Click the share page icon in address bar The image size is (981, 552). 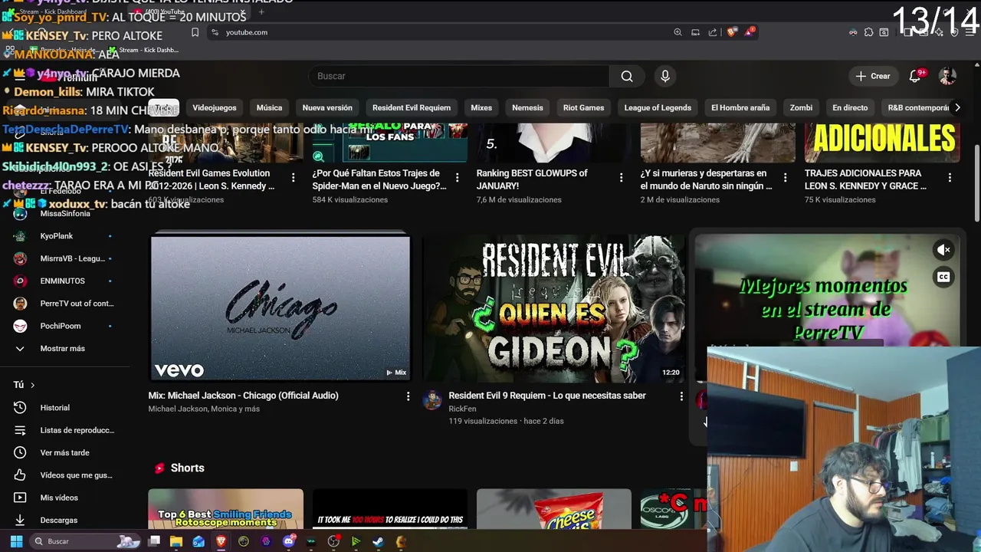(713, 32)
